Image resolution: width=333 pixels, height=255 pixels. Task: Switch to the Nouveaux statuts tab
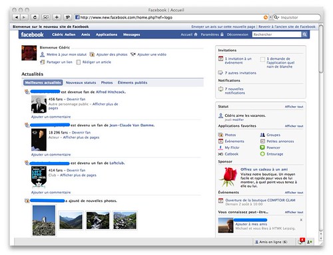click(81, 82)
